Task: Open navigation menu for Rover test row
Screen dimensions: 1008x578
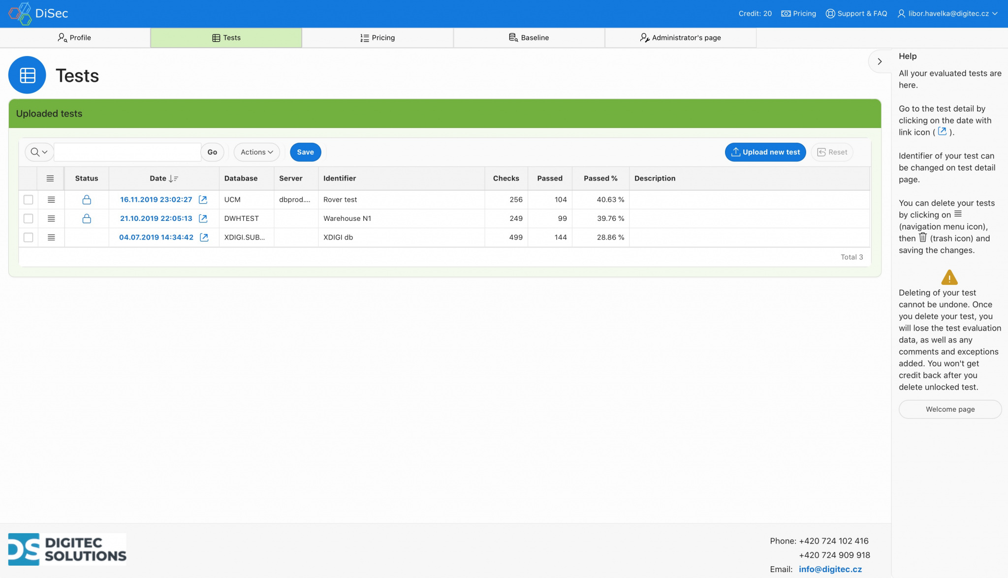Action: pyautogui.click(x=51, y=200)
